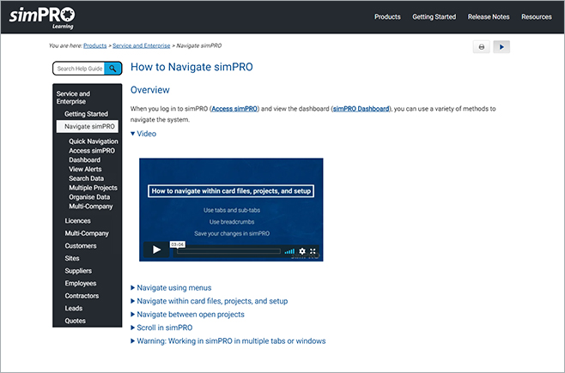Play the embedded video

point(156,250)
